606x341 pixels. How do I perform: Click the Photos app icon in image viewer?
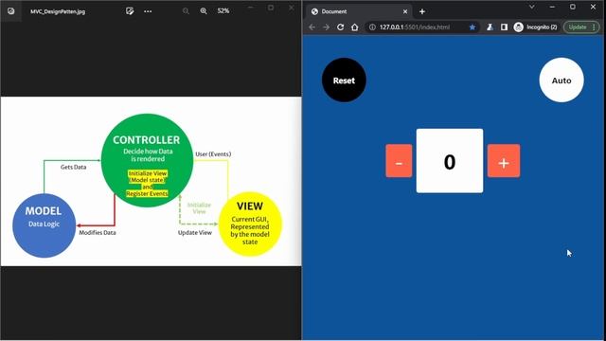point(10,11)
